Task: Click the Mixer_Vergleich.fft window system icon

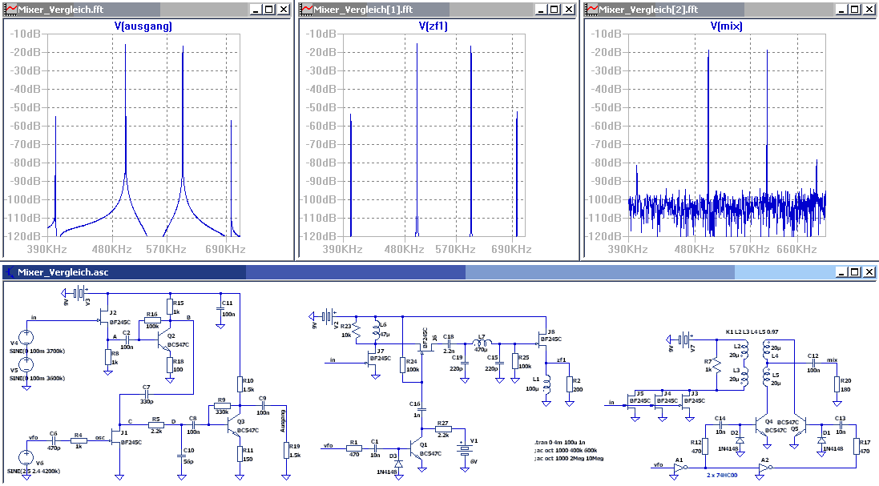Action: pos(11,10)
